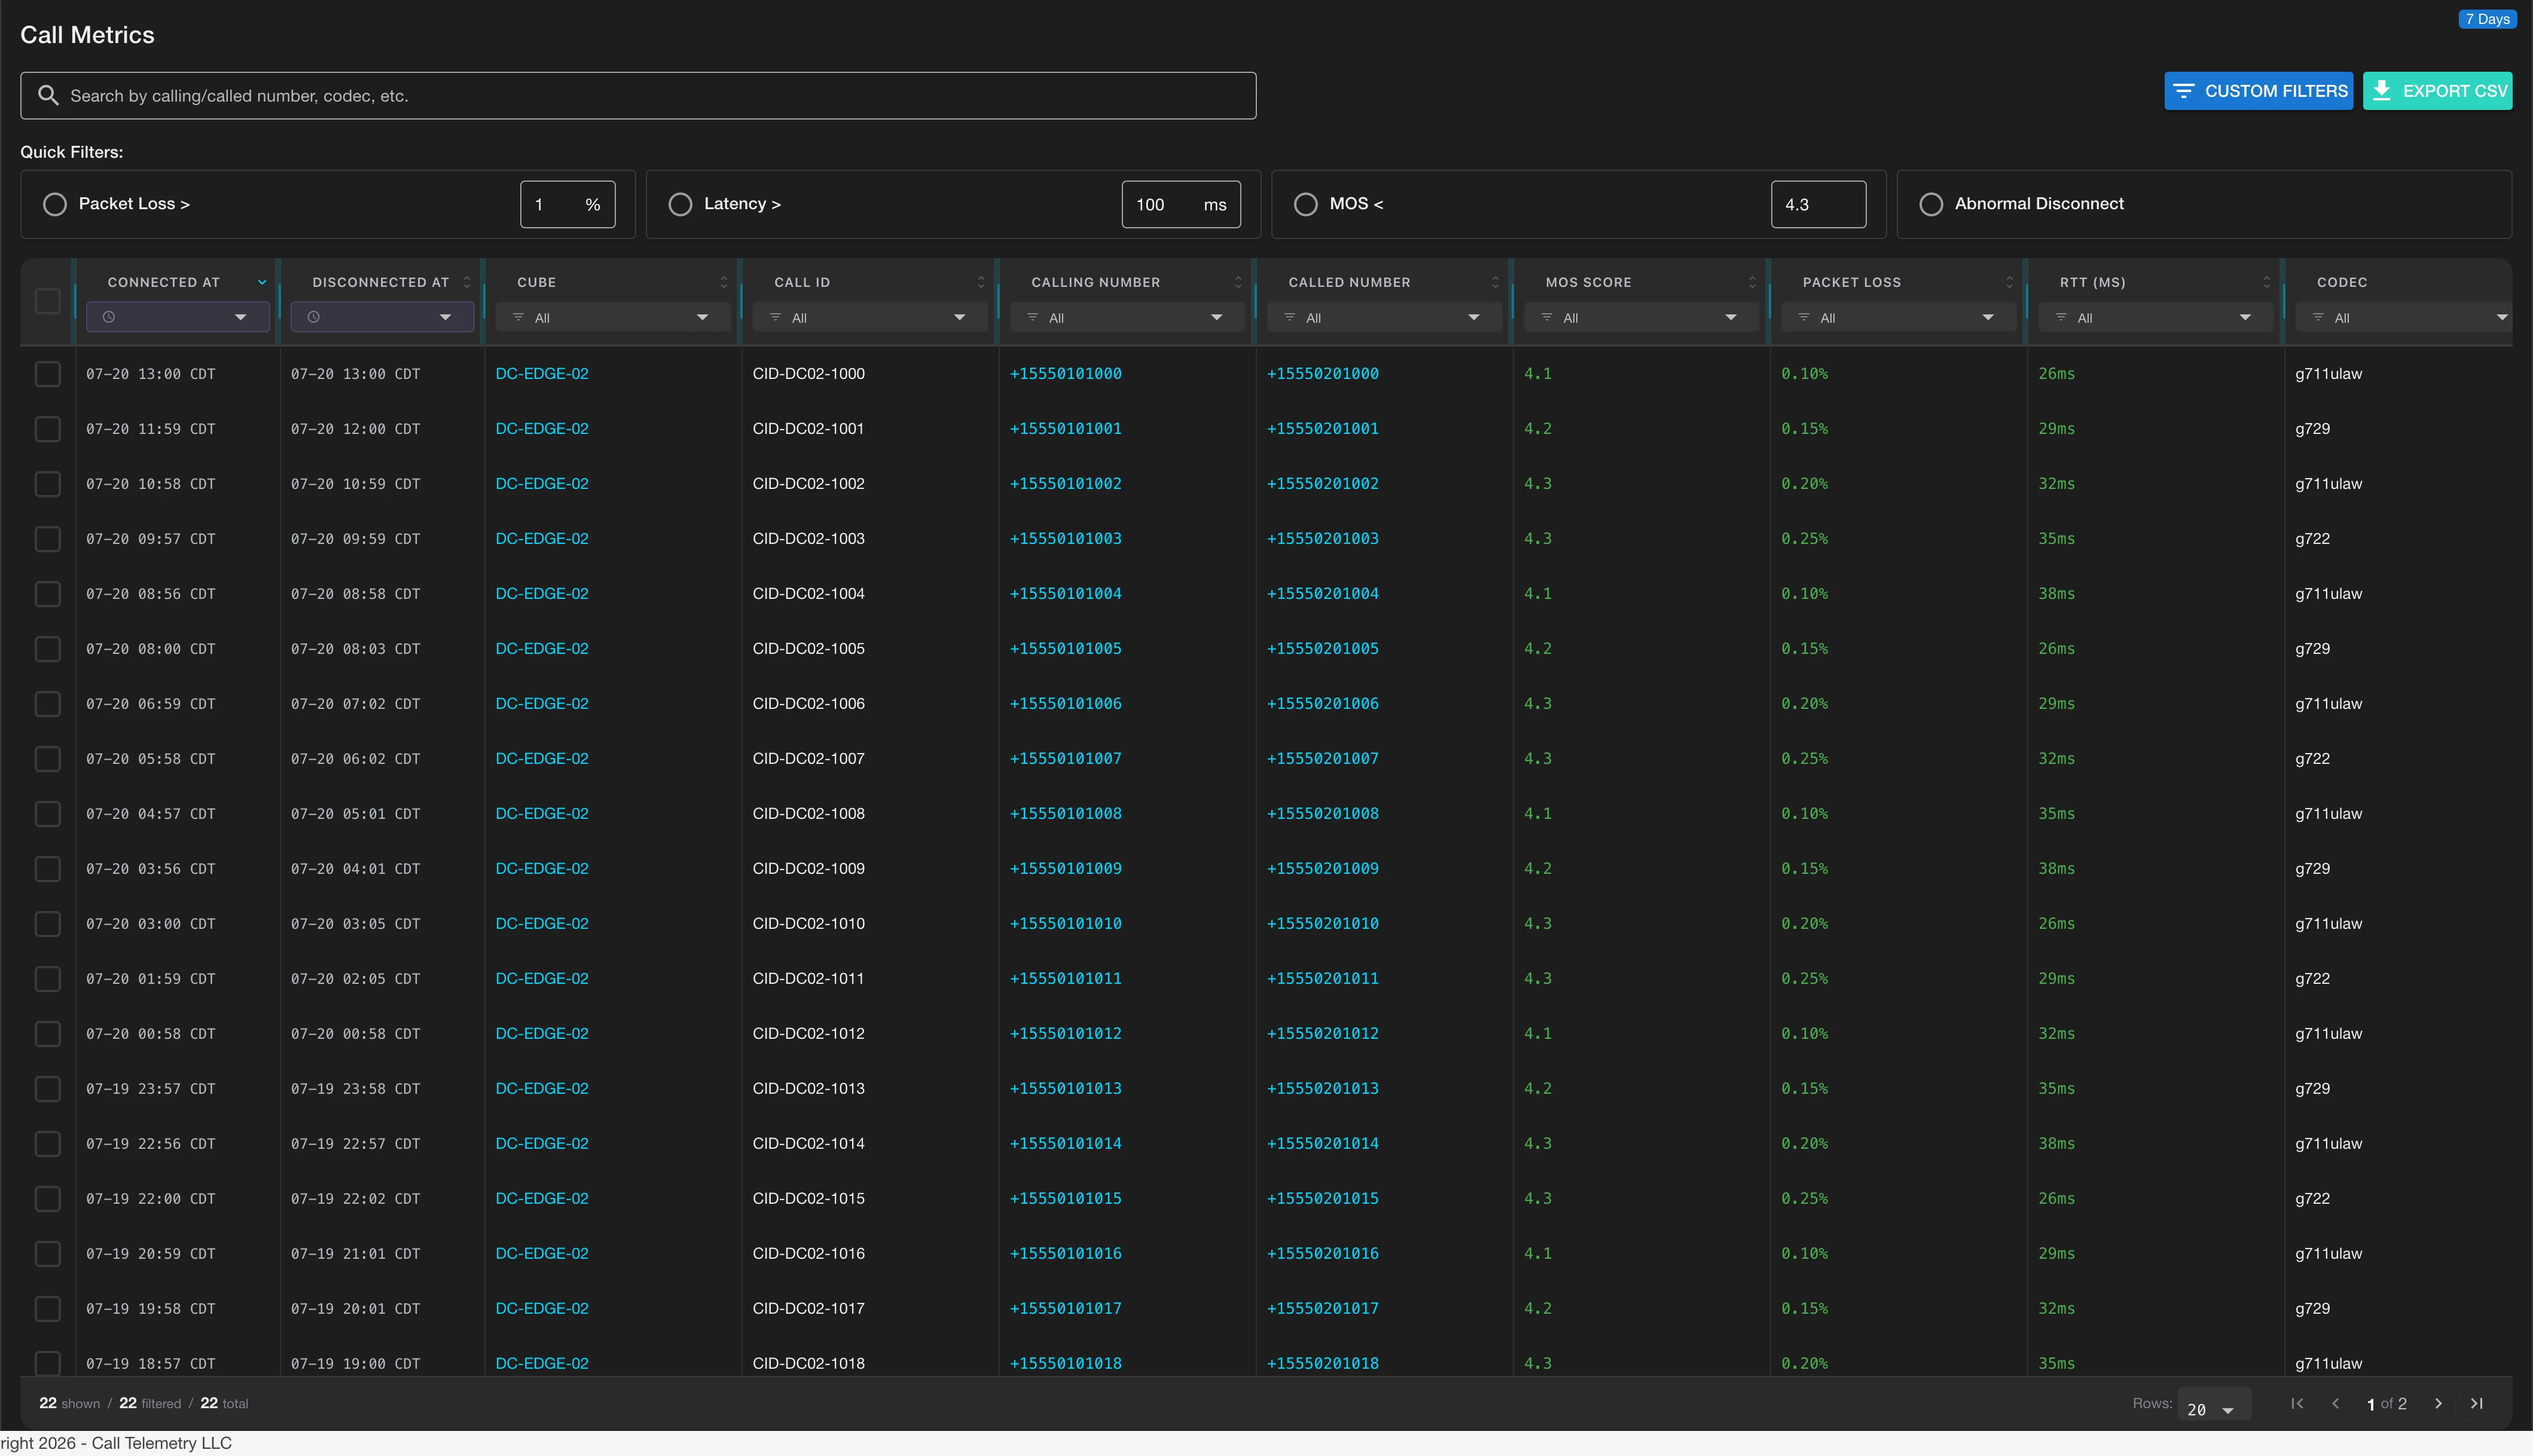Click the Connected At clock icon
The width and height of the screenshot is (2533, 1456).
pyautogui.click(x=109, y=317)
